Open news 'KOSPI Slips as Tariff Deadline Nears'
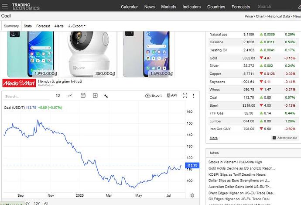Image resolution: width=301 pixels, height=205 pixels. coord(237,174)
